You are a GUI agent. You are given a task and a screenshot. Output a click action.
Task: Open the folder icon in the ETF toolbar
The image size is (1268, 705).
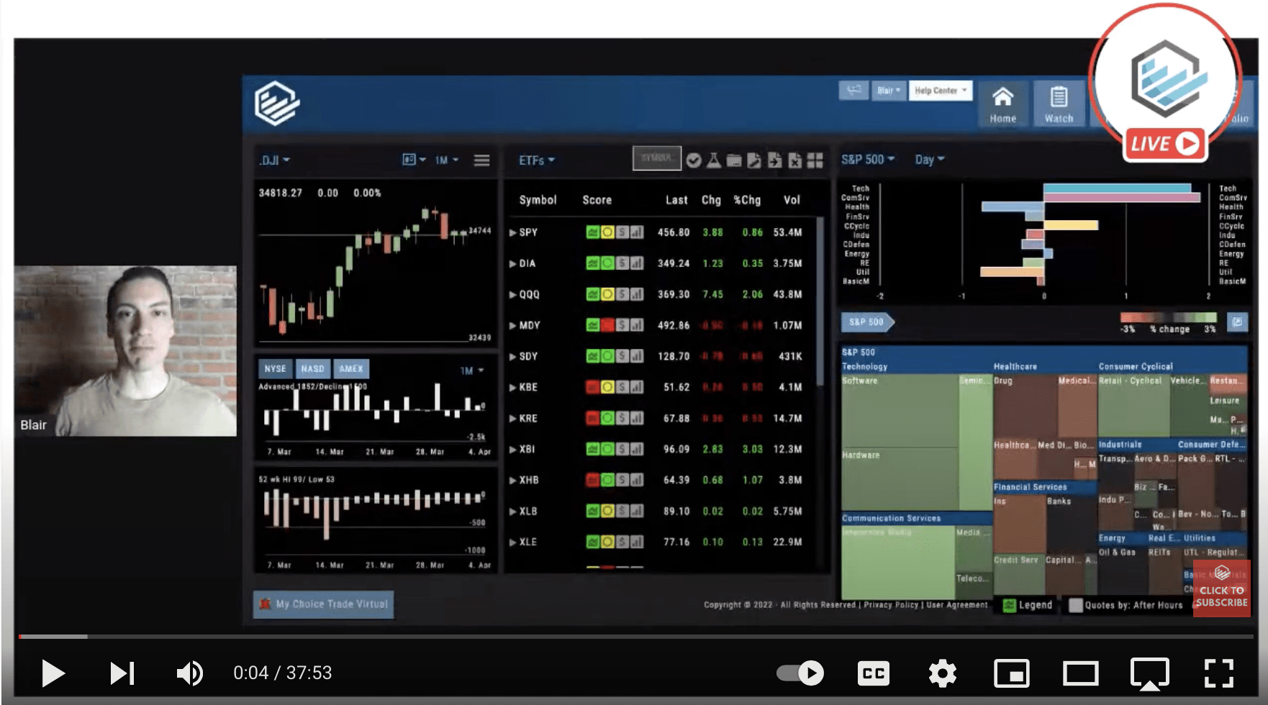pyautogui.click(x=735, y=159)
